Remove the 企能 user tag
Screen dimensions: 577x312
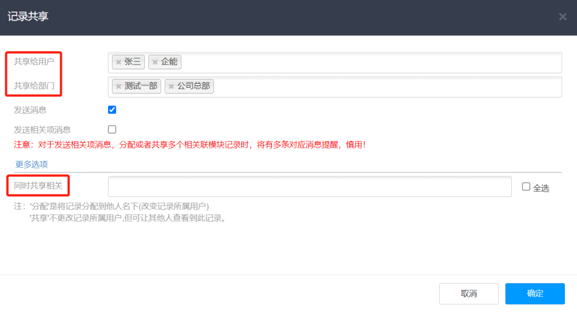[155, 62]
